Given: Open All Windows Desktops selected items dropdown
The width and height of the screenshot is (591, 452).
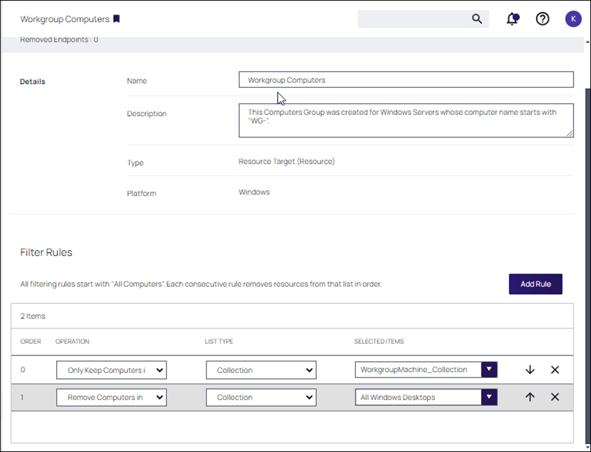Looking at the screenshot, I should pyautogui.click(x=489, y=397).
